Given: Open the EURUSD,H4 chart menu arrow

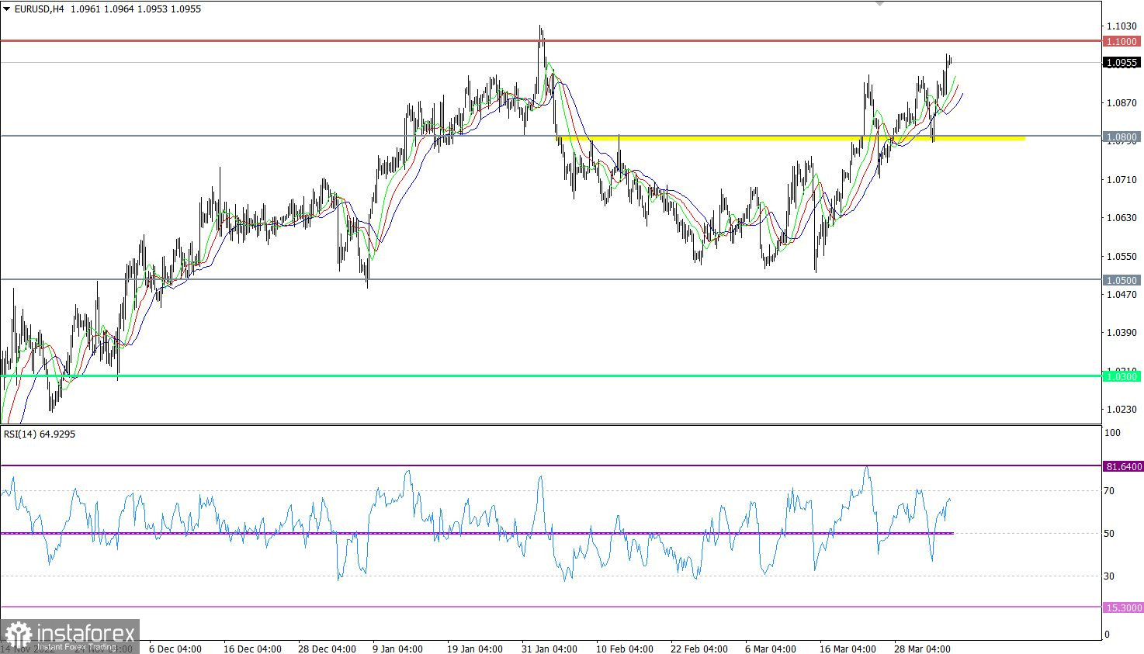Looking at the screenshot, I should pyautogui.click(x=7, y=9).
